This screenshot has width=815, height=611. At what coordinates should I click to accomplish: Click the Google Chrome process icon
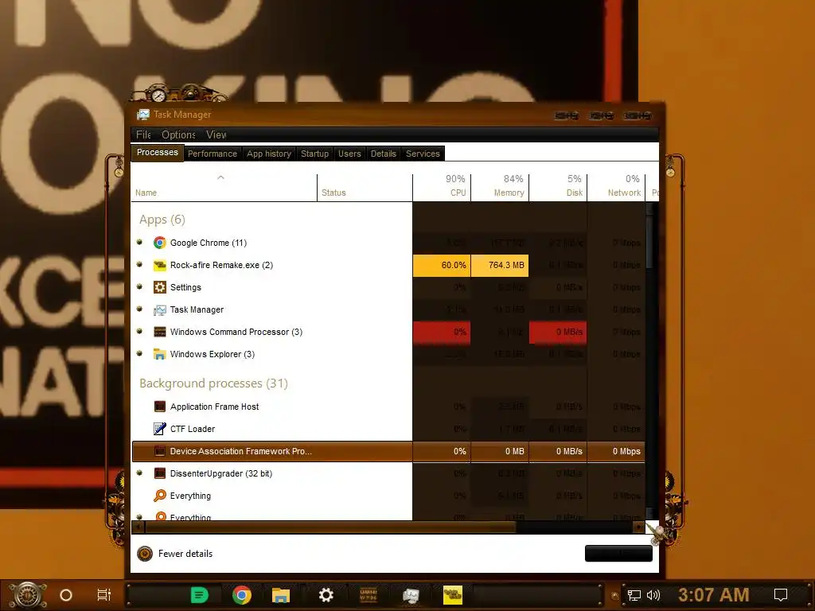coord(159,243)
